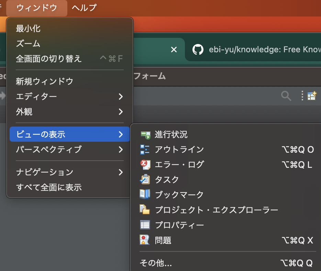Close the active browser tab with the X
Image resolution: width=321 pixels, height=271 pixels.
[x=174, y=49]
